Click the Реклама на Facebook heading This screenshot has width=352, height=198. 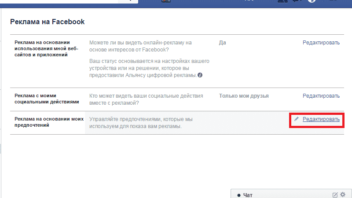pos(48,22)
